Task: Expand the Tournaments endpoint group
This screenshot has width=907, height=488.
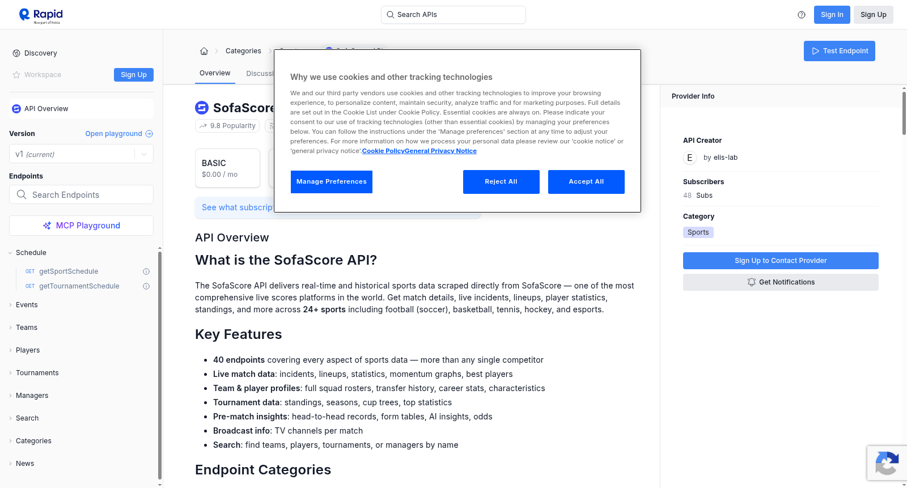Action: [x=11, y=373]
